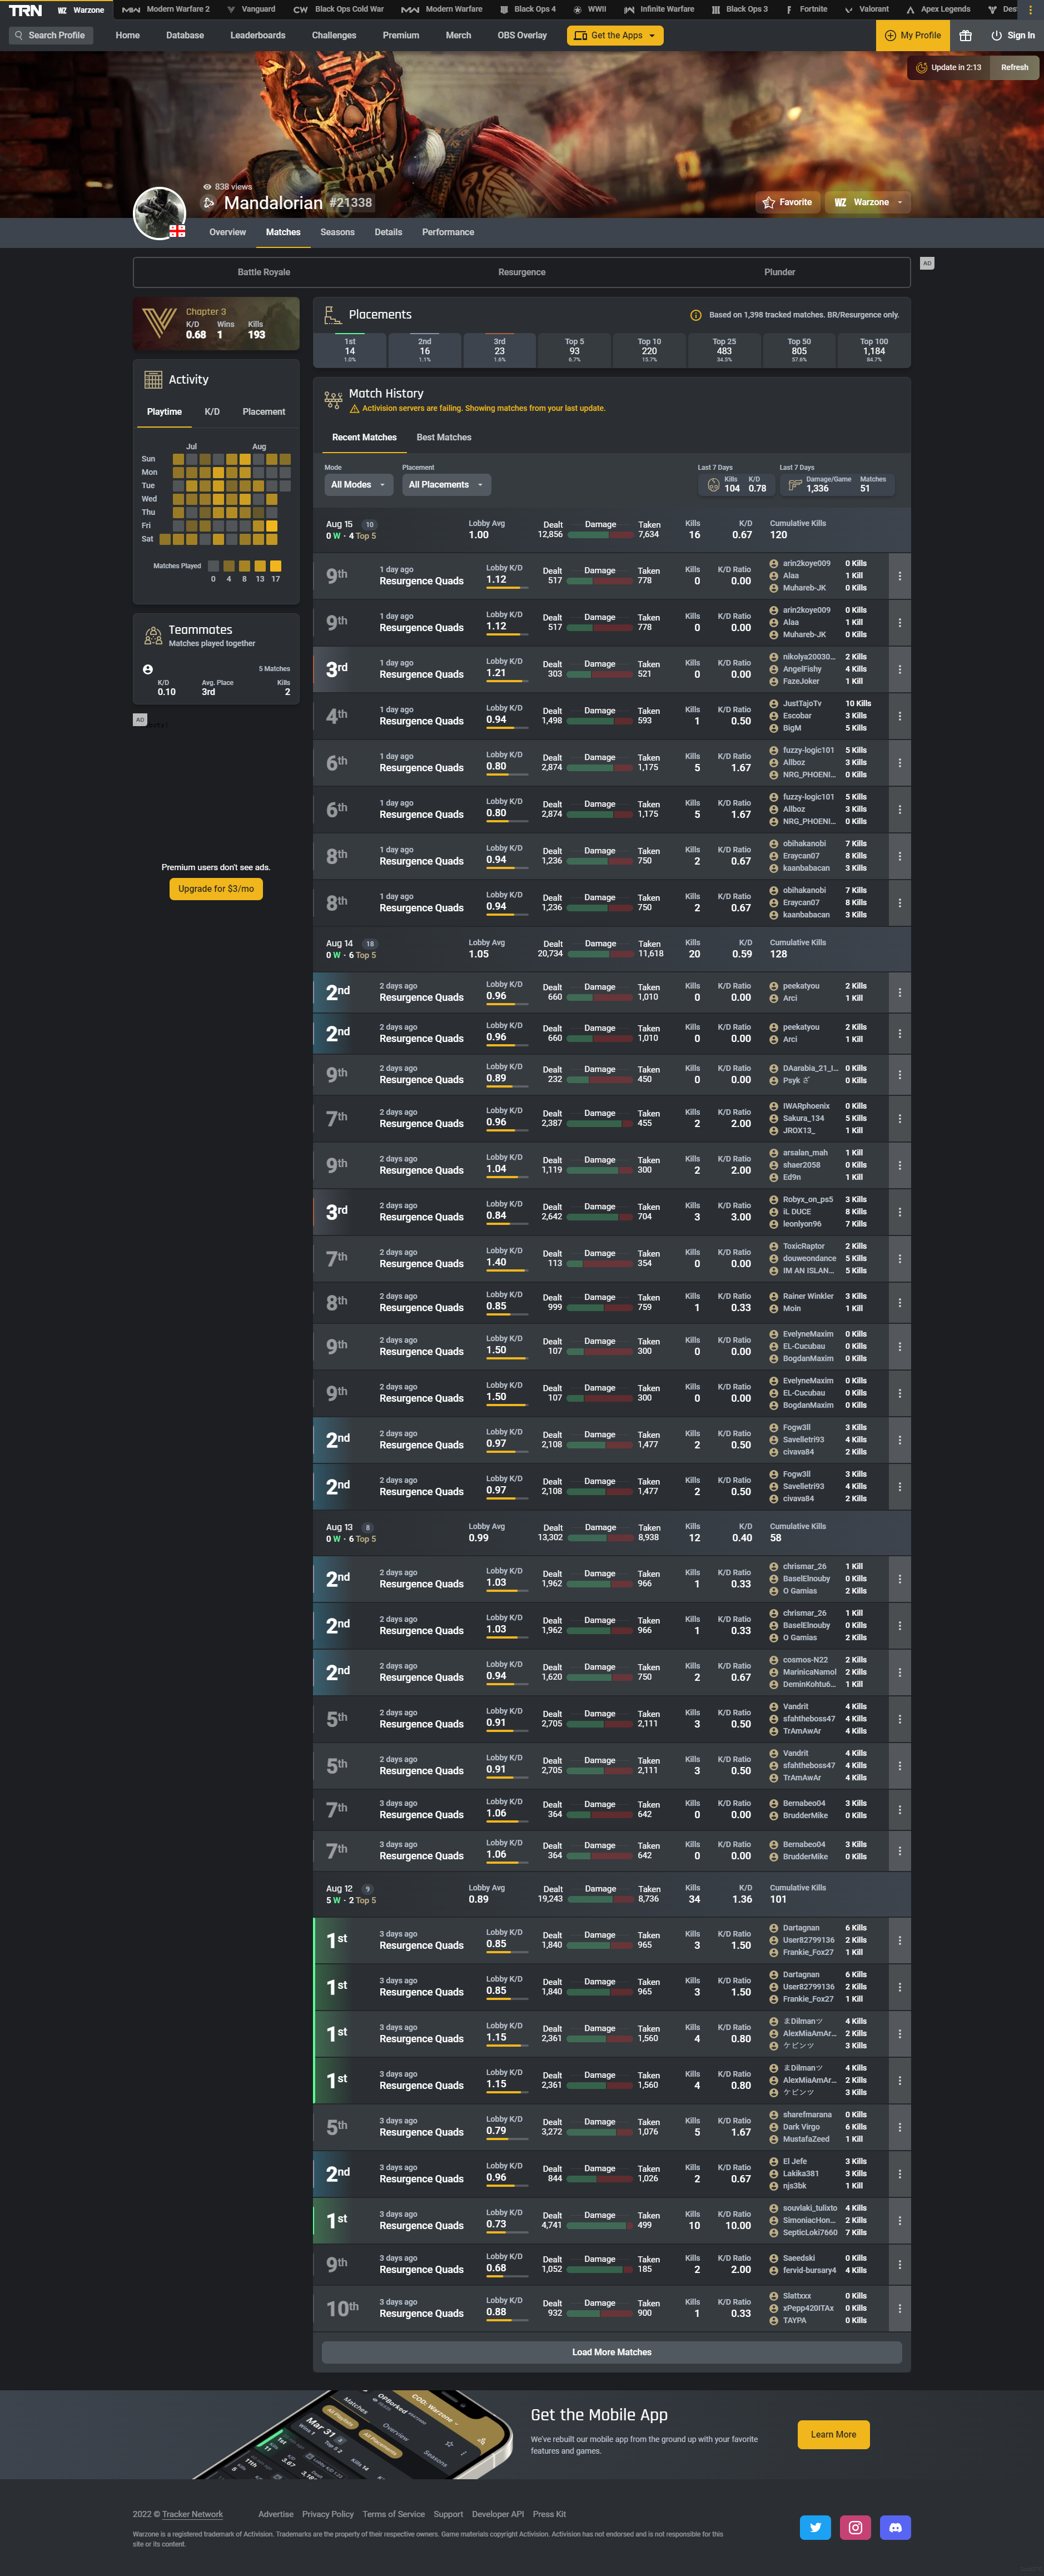Open the All Placements dropdown
This screenshot has width=1044, height=2576.
coord(446,485)
